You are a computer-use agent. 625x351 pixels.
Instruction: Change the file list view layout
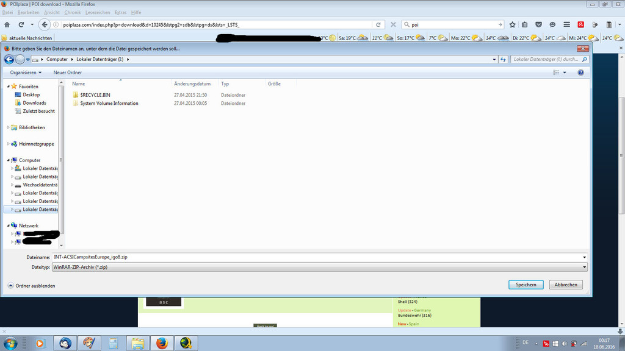556,73
